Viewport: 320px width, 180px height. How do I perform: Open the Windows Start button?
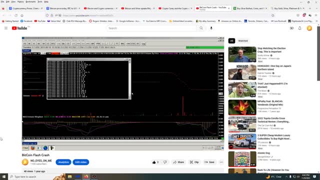pyautogui.click(x=4, y=176)
